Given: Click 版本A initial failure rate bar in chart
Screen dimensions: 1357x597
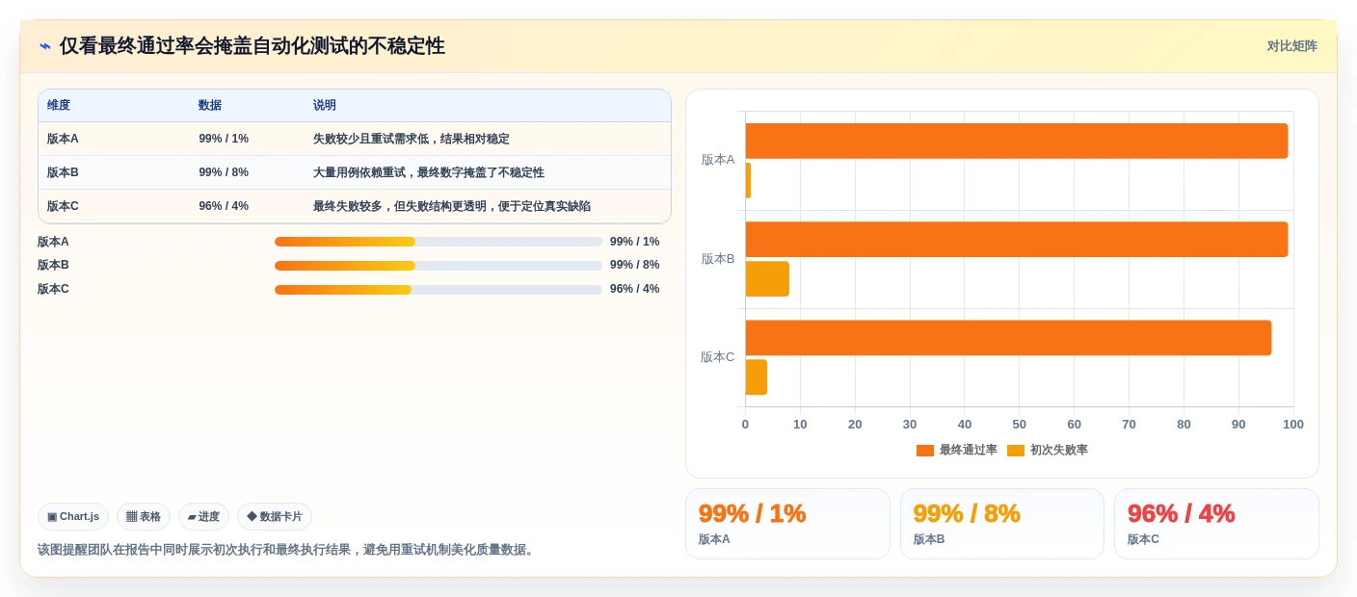Looking at the screenshot, I should pyautogui.click(x=748, y=180).
